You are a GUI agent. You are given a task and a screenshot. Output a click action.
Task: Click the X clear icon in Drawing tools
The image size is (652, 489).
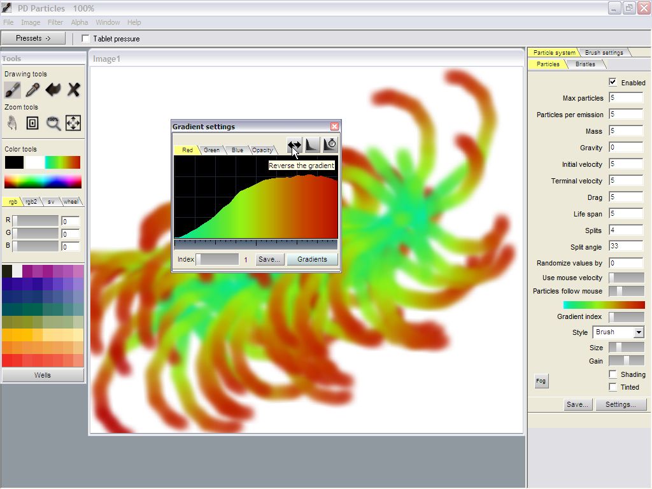click(73, 90)
